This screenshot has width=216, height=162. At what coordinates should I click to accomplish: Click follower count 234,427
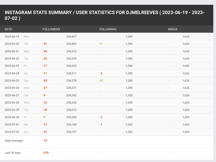tap(71, 36)
